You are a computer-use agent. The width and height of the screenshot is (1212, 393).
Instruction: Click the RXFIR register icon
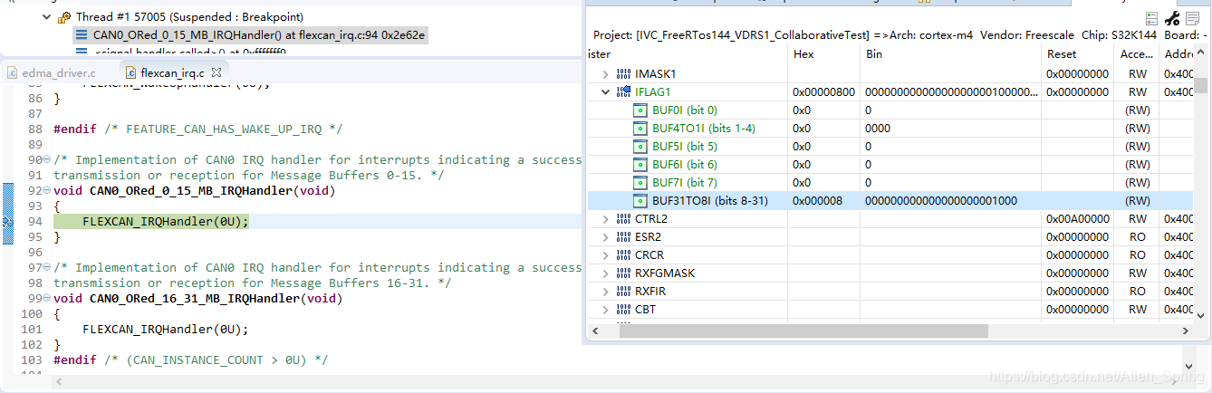pyautogui.click(x=623, y=291)
